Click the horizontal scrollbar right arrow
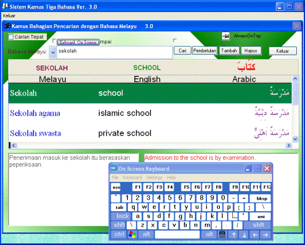The height and width of the screenshot is (245, 305). [x=289, y=146]
